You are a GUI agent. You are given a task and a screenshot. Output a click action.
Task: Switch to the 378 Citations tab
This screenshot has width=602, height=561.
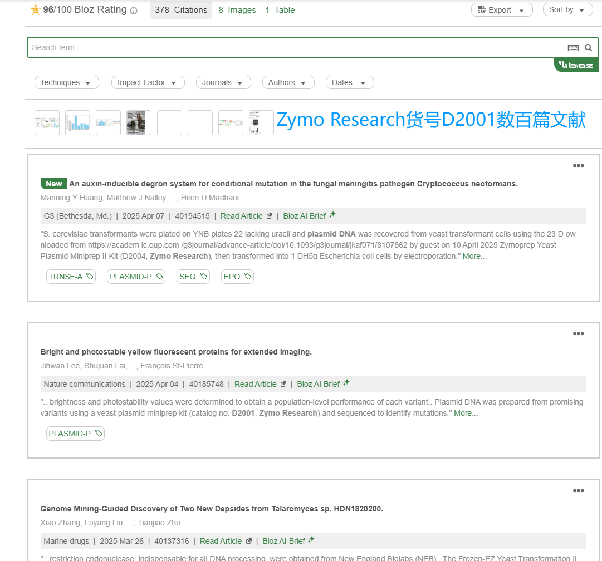tap(181, 10)
